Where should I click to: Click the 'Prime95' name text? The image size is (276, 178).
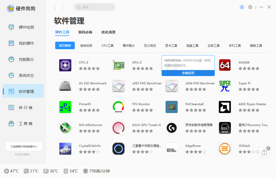pyautogui.click(x=85, y=104)
